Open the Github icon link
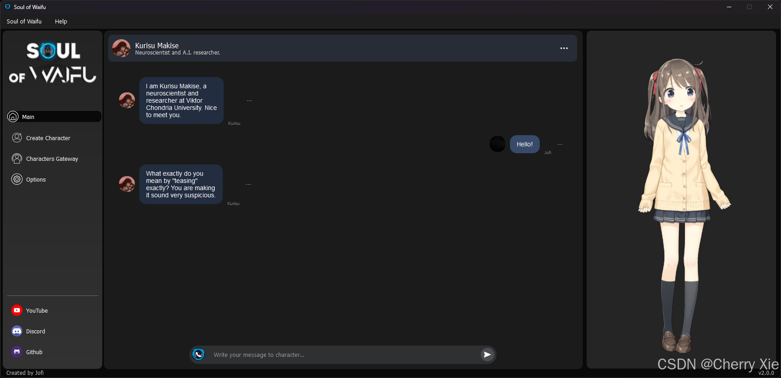This screenshot has height=378, width=781. [x=17, y=352]
